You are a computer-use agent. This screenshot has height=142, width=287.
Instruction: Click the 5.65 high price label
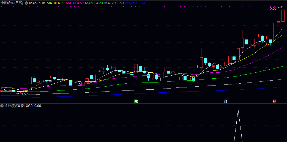(273, 8)
